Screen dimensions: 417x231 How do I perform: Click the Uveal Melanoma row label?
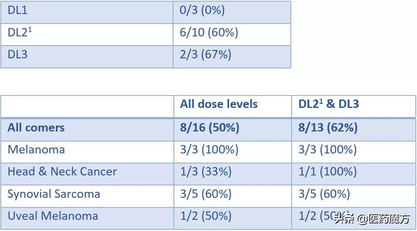(x=53, y=216)
